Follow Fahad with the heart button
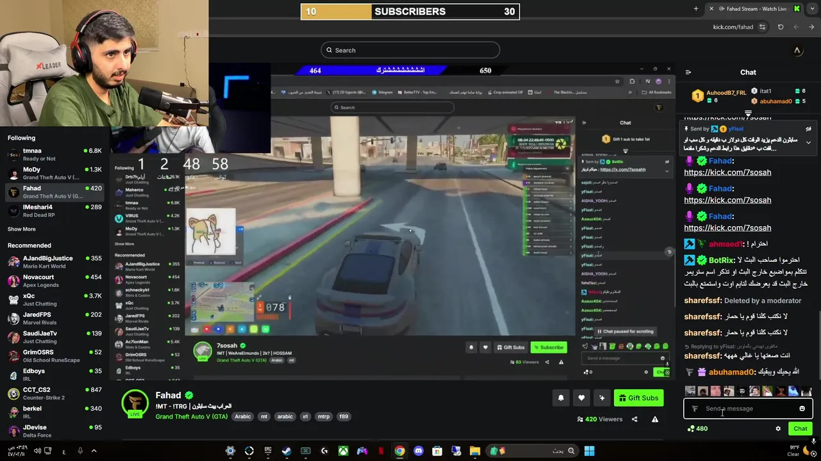 [581, 398]
